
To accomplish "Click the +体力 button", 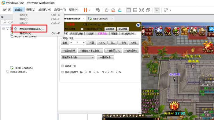I will 113,43.
